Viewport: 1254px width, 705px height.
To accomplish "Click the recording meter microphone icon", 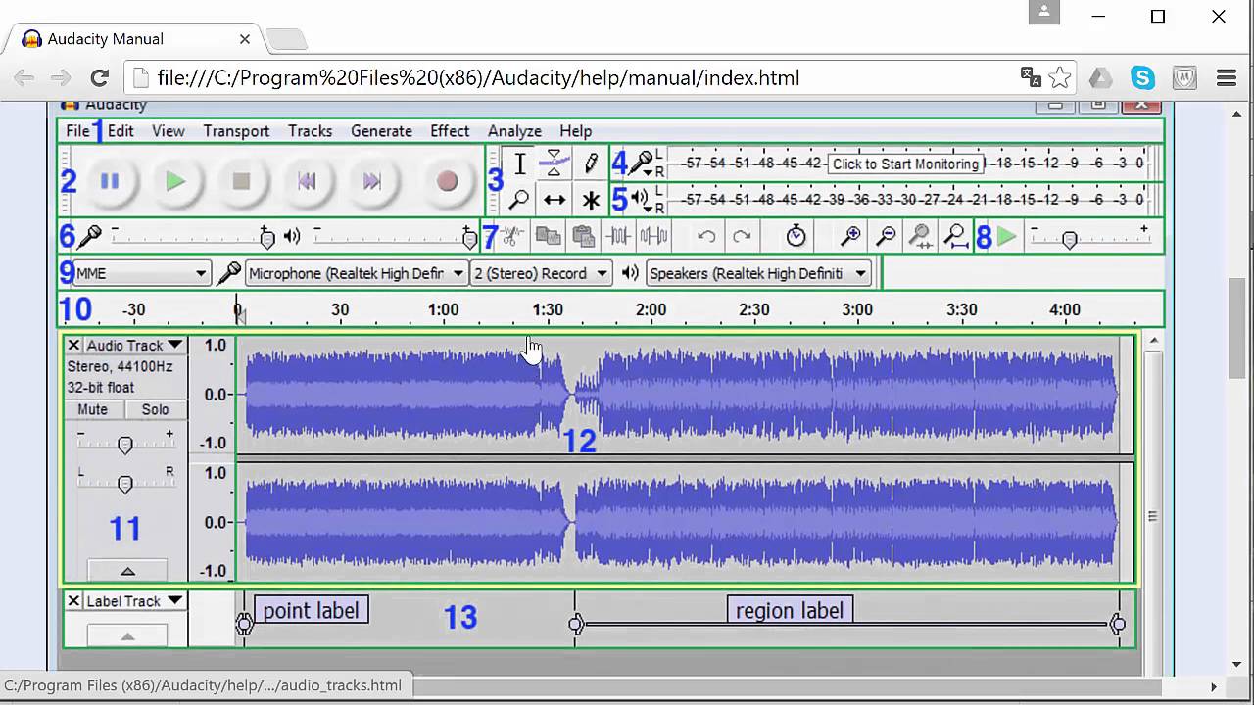I will click(644, 164).
